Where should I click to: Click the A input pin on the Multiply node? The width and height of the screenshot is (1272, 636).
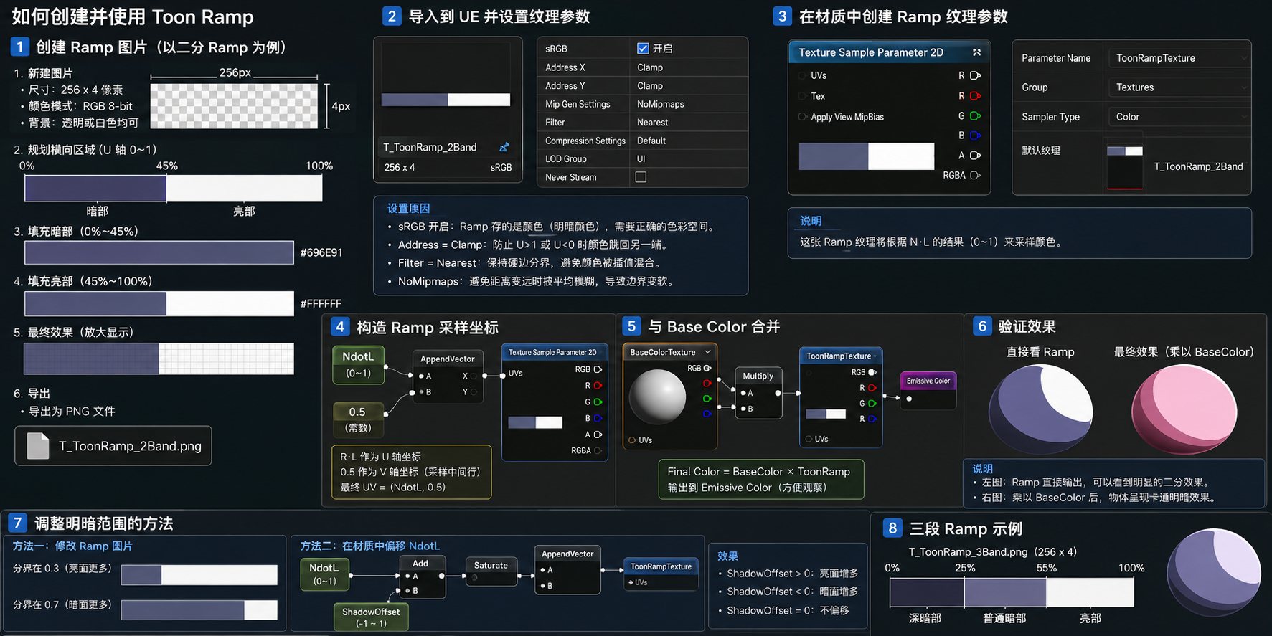coord(743,393)
